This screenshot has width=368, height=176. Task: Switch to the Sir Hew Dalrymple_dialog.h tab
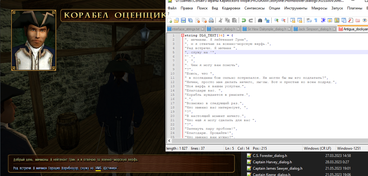pos(267,29)
